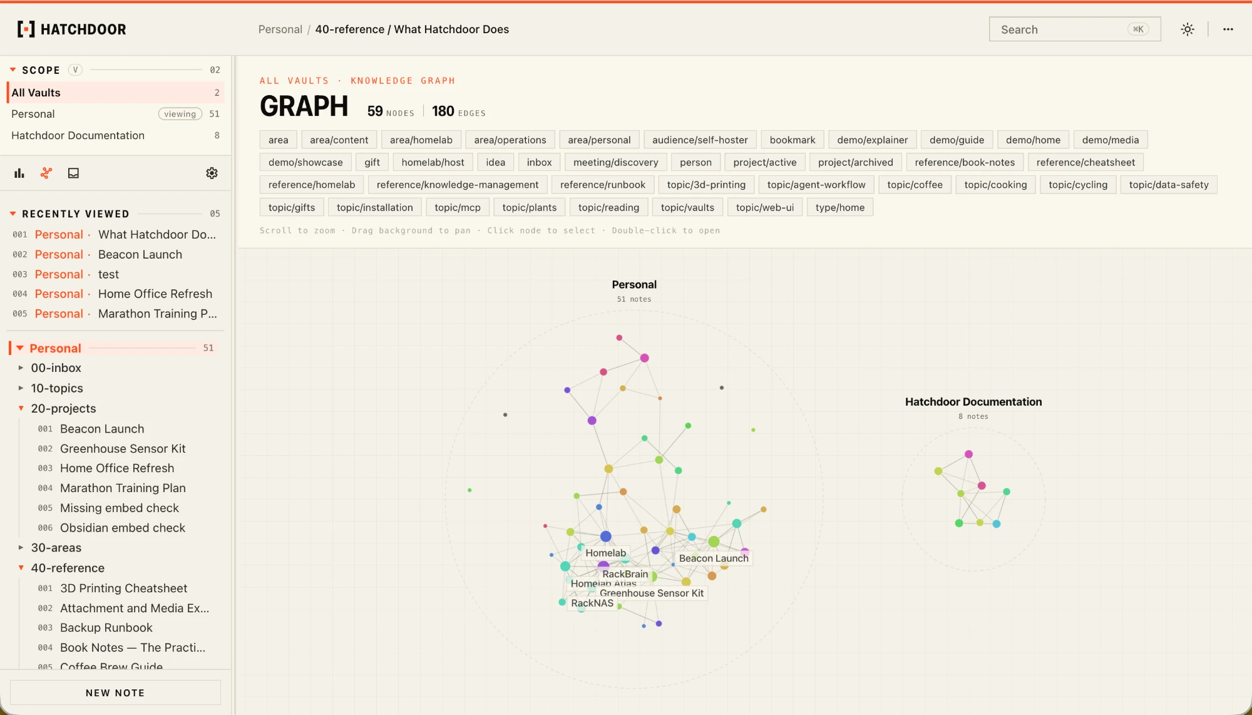1252x715 pixels.
Task: Open recent note What Hatchdoor Does
Action: [115, 235]
